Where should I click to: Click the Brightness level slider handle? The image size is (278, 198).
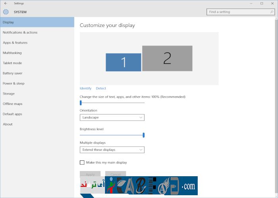[143, 135]
